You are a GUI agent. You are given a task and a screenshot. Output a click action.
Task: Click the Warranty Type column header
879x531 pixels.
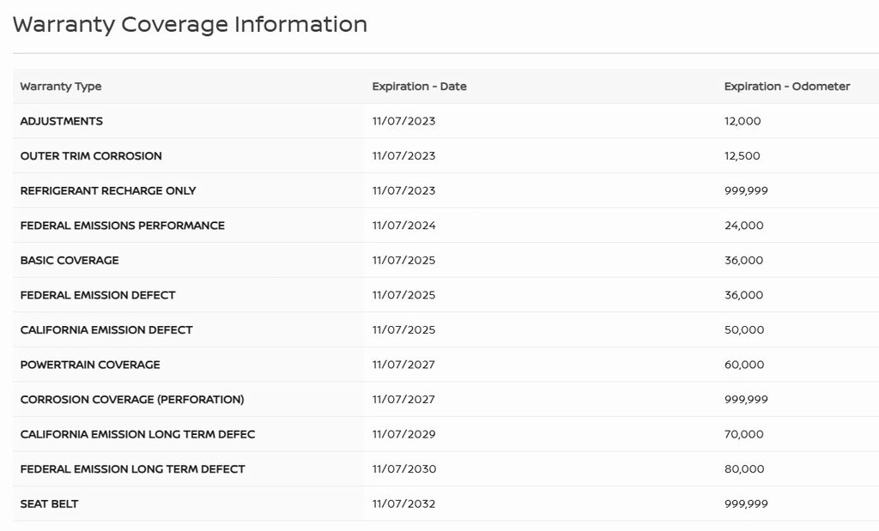pyautogui.click(x=61, y=87)
